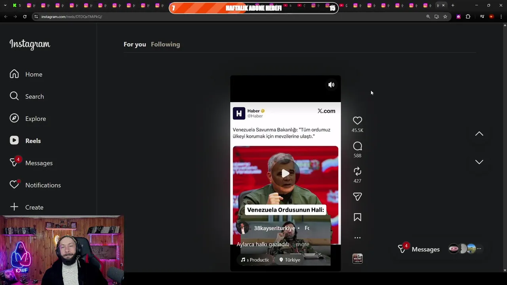Click the play button on the reel video
This screenshot has height=285, width=507.
(285, 173)
